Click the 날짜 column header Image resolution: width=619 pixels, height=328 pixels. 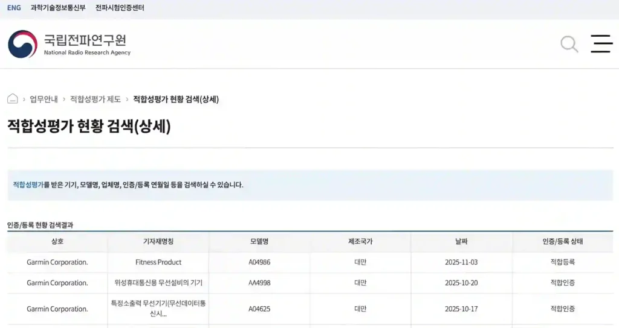click(461, 241)
